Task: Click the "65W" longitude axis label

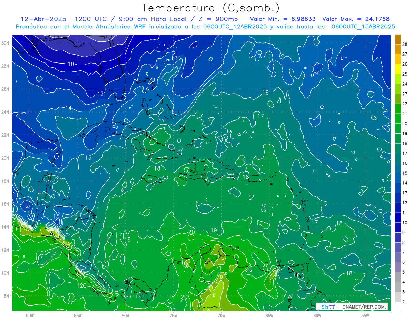Action: 269,316
